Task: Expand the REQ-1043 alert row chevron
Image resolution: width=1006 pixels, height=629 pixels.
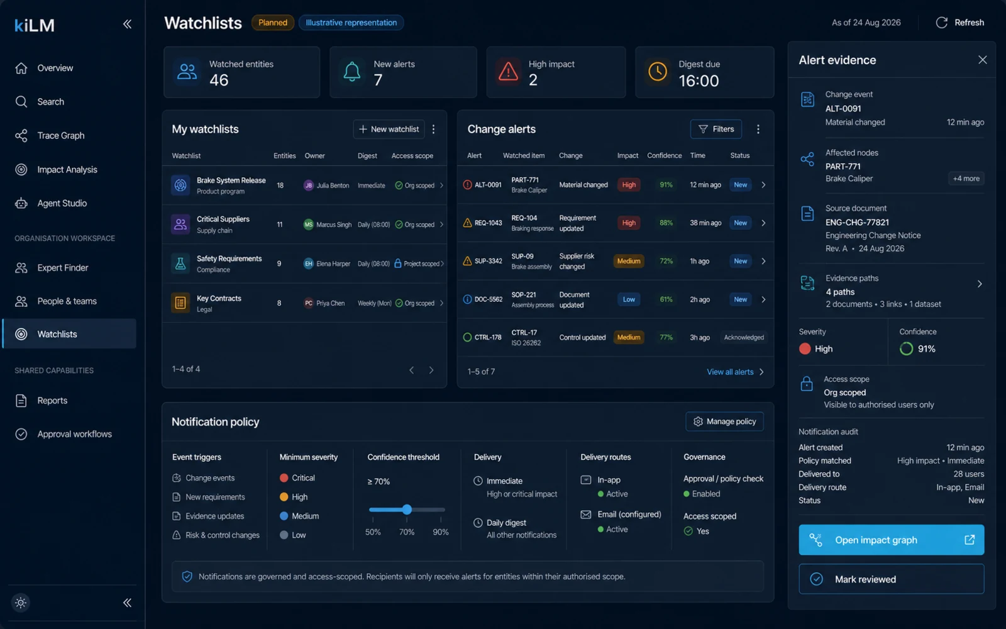Action: click(763, 223)
